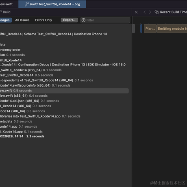Go back with the left chevron arrow
The image size is (187, 187).
click(x=144, y=12)
